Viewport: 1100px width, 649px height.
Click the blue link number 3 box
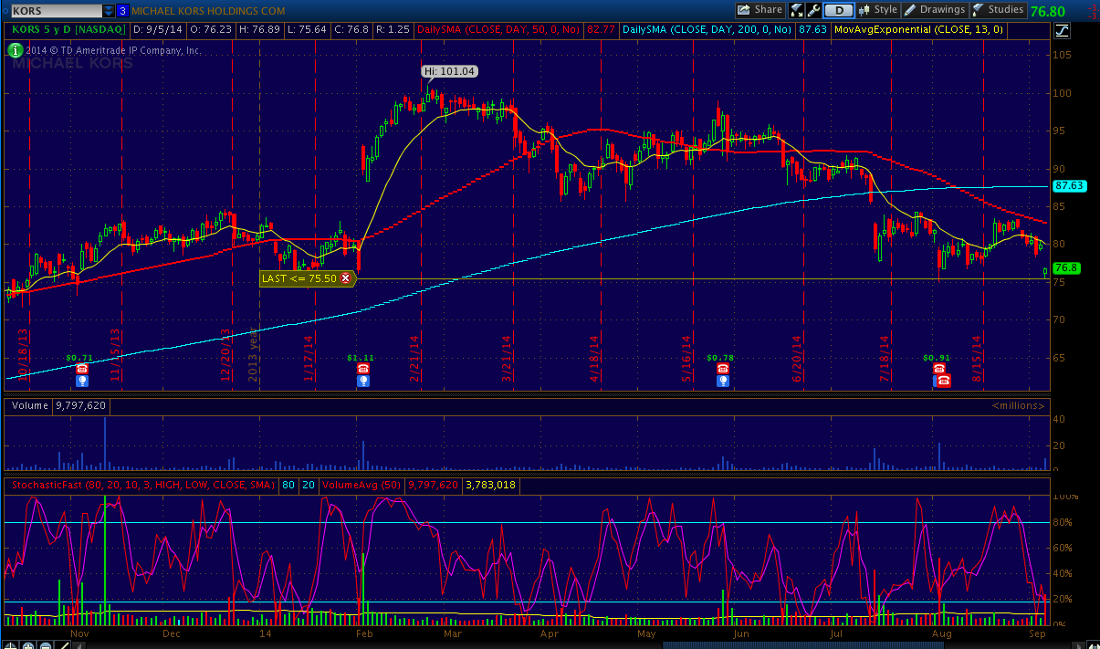(121, 11)
